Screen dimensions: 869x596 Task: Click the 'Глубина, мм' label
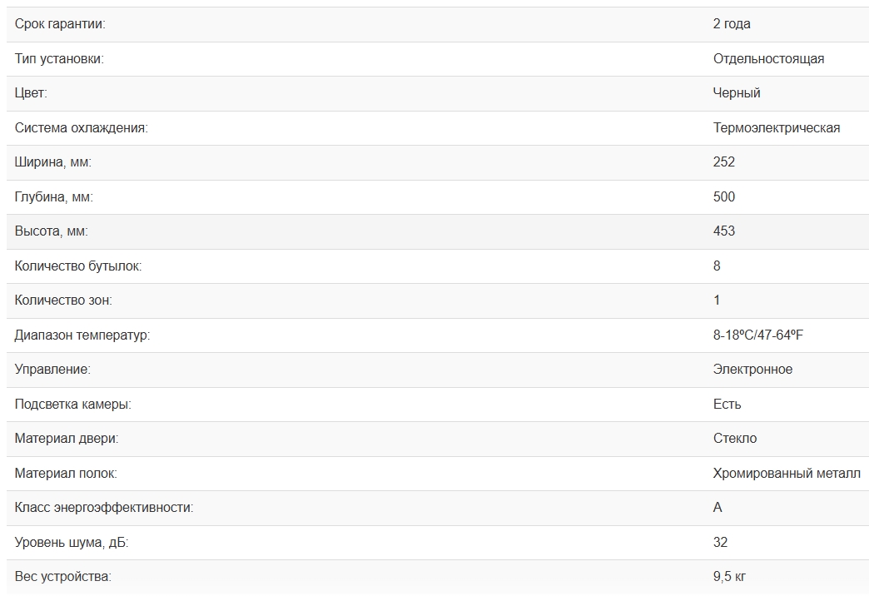pos(54,196)
